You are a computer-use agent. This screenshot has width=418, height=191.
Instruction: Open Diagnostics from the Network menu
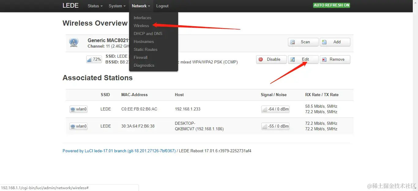[144, 65]
